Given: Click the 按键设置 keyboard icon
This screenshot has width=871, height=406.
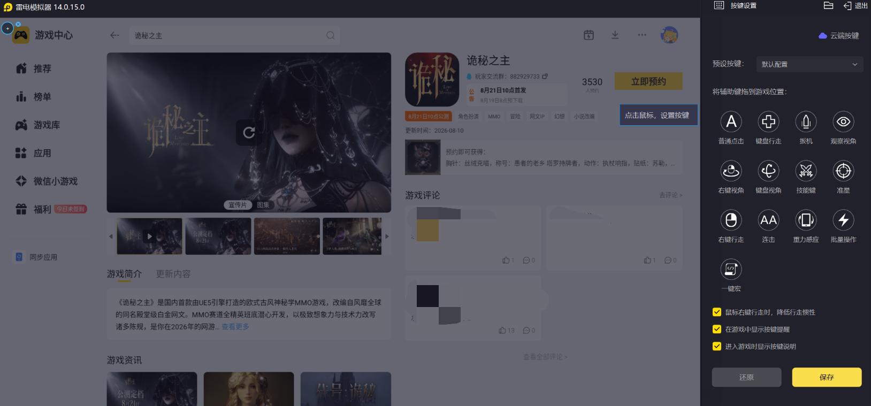Looking at the screenshot, I should [x=719, y=5].
